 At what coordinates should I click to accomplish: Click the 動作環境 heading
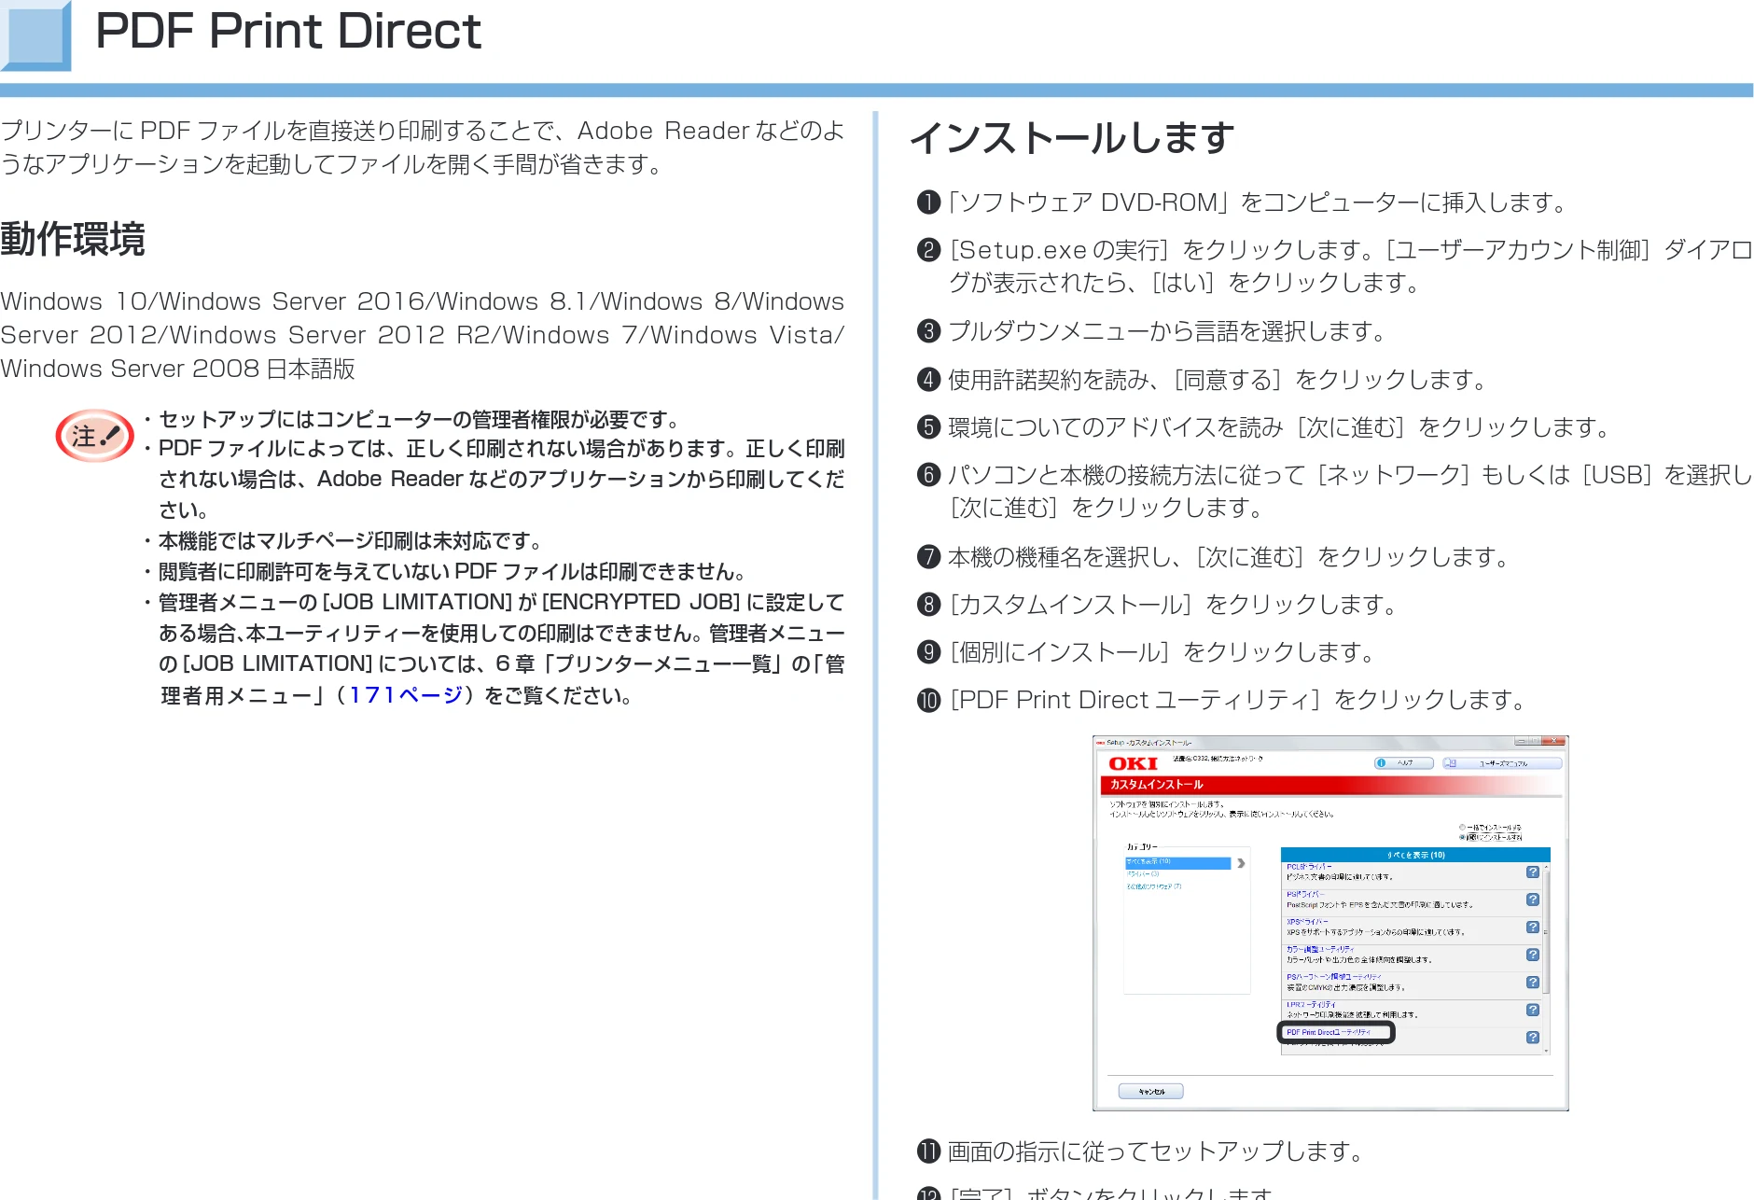[73, 239]
